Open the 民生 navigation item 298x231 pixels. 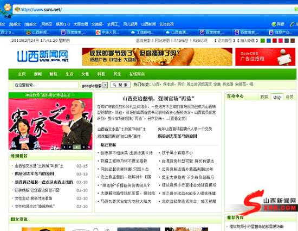coord(117,74)
